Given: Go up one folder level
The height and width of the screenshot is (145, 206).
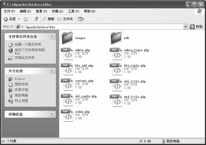Looking at the screenshot, I should [x=36, y=19].
